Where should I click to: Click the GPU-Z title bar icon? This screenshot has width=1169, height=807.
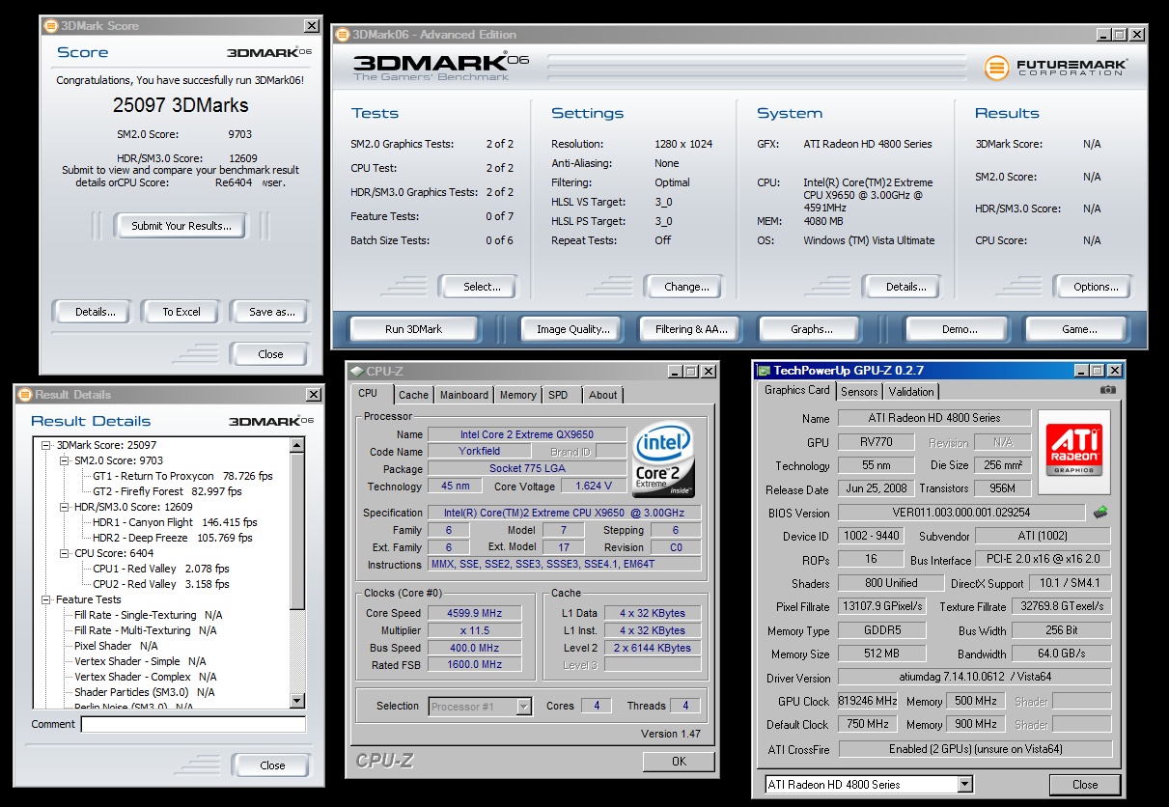pyautogui.click(x=764, y=371)
